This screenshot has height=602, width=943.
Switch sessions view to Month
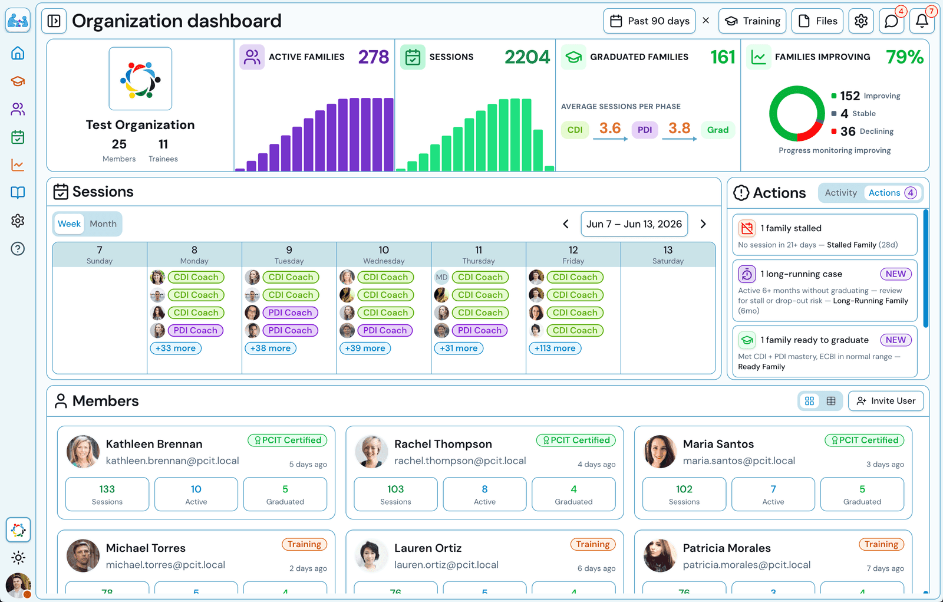click(103, 224)
